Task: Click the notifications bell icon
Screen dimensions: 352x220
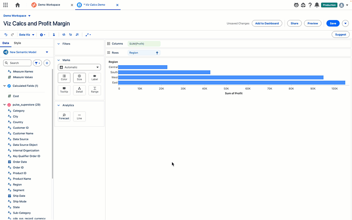Action: 317,5
